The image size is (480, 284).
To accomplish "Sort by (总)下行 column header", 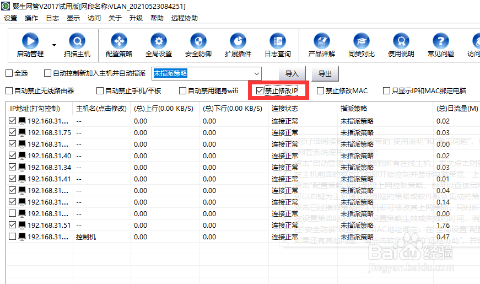I will [x=234, y=109].
